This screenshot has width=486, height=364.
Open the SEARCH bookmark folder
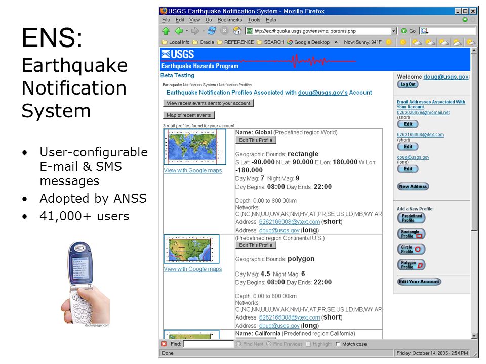pyautogui.click(x=270, y=42)
